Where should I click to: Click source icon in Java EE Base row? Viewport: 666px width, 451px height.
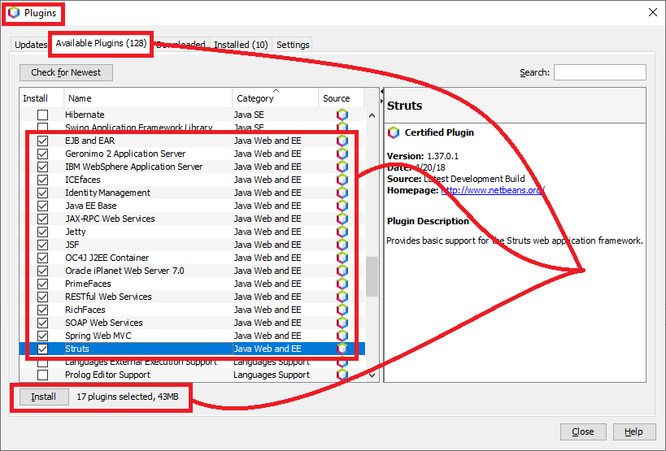point(342,206)
